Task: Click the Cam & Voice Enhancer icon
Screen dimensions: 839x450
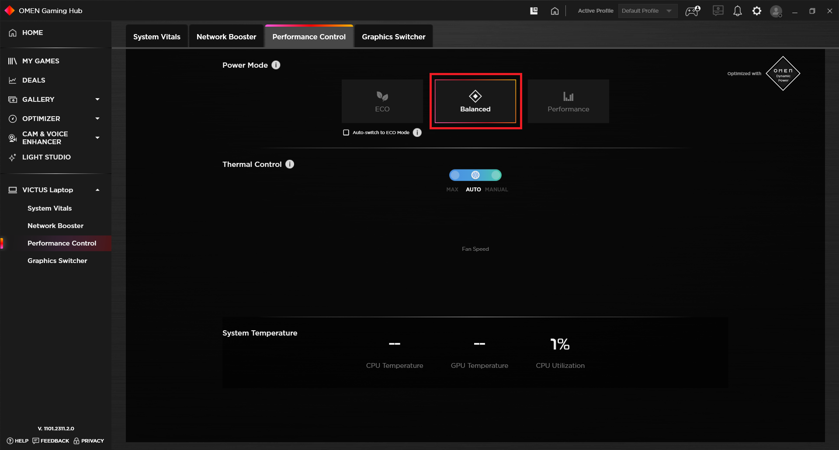Action: pyautogui.click(x=13, y=138)
